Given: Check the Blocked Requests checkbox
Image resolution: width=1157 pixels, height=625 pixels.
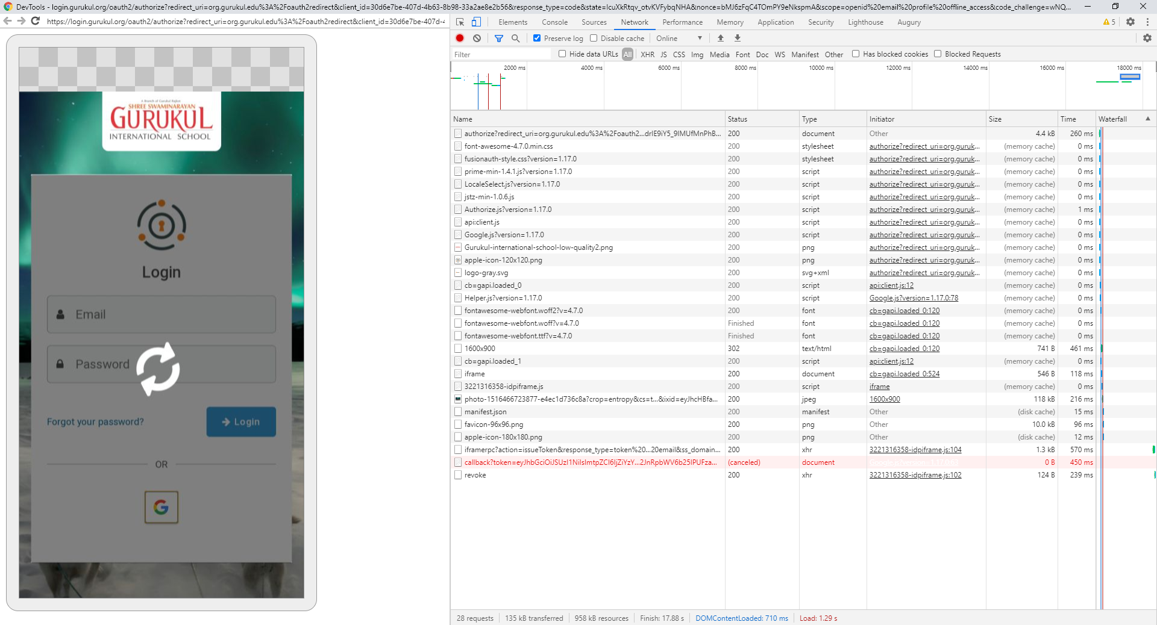Looking at the screenshot, I should pyautogui.click(x=938, y=54).
